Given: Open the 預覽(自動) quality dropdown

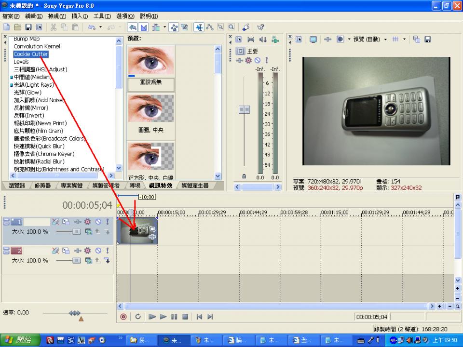Looking at the screenshot, I should 385,39.
